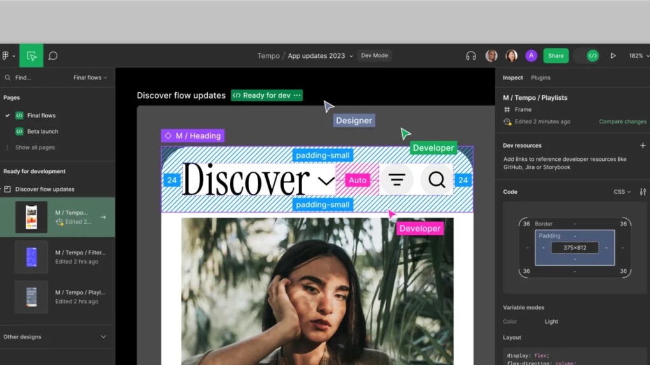This screenshot has width=650, height=365.
Task: Select the M / Tempo / Filter frame thumbnail
Action: coord(31,257)
